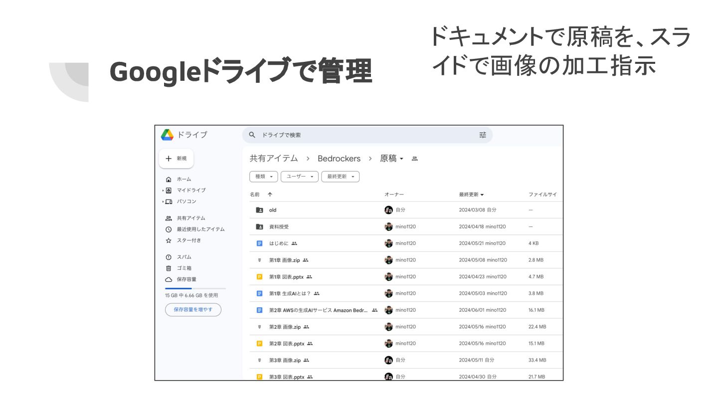Expand the パソコン tree arrow
The image size is (718, 404).
point(163,202)
